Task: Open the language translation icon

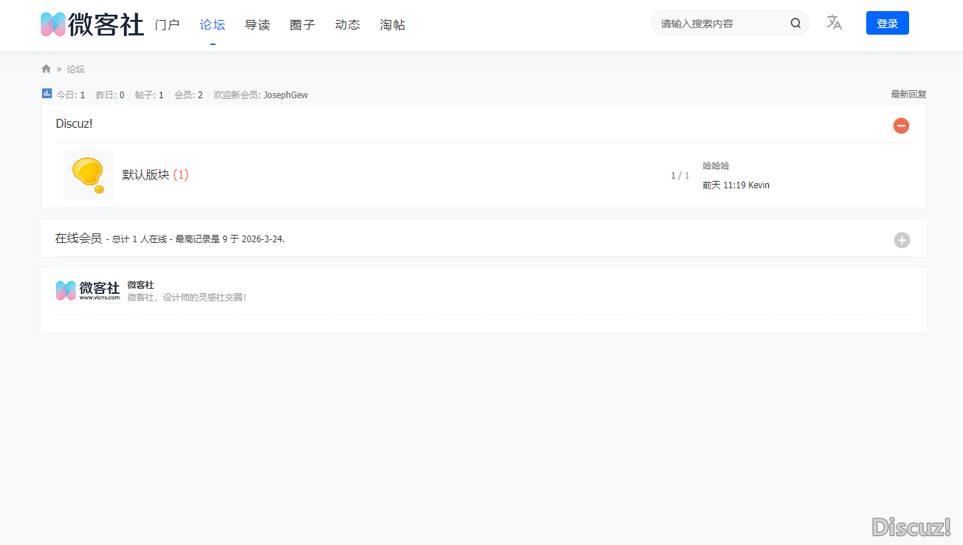Action: (x=835, y=23)
